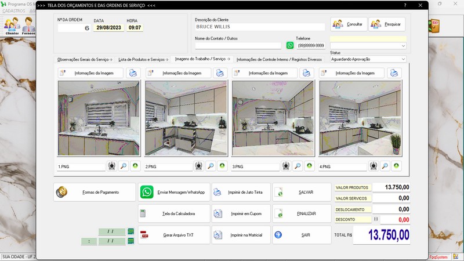Click SAIR button
The width and height of the screenshot is (464, 261).
(x=302, y=235)
